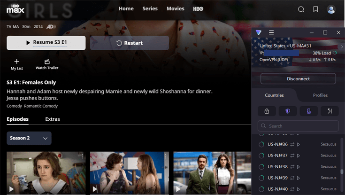Connect to US-NJ#37 play arrow

point(299,156)
